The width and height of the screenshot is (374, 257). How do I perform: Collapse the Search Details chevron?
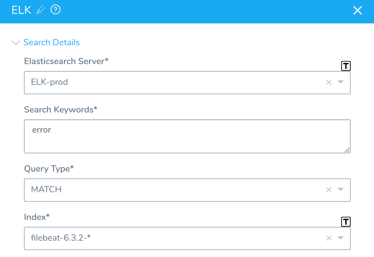coord(16,42)
